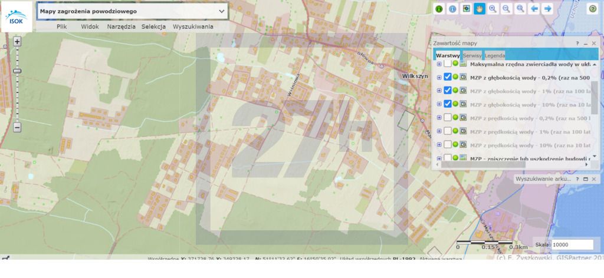
Task: Select the green identify info tool
Action: click(x=439, y=9)
